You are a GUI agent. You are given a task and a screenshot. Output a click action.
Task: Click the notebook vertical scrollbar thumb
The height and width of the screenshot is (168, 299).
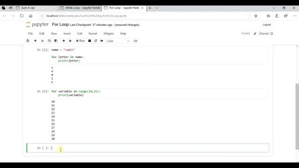(x=297, y=117)
